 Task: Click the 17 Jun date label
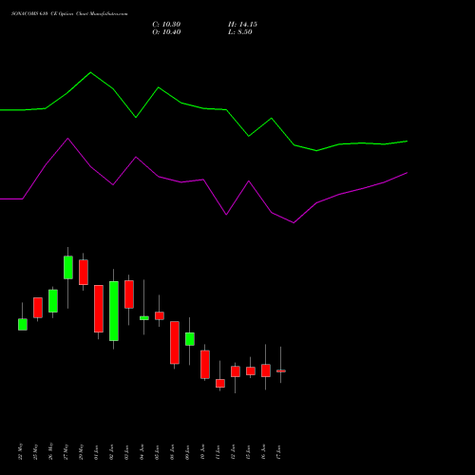[279, 452]
